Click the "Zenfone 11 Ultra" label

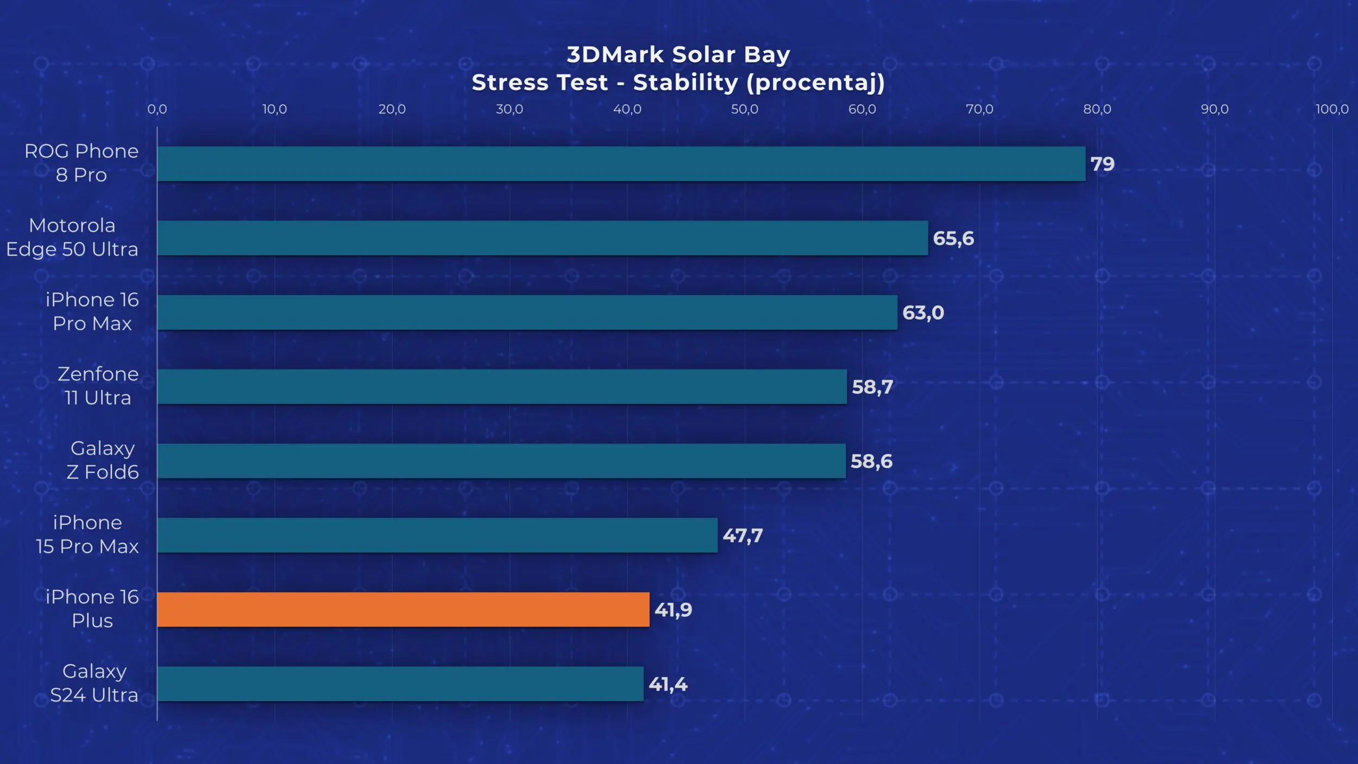pos(98,386)
